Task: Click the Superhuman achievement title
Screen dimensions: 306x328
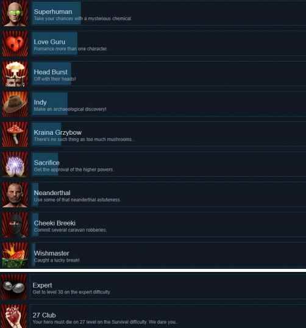Action: coord(53,12)
